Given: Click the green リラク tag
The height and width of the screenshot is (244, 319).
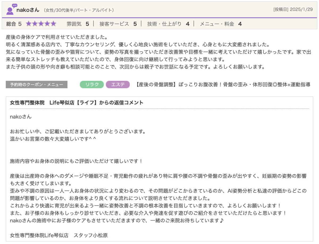Looking at the screenshot, I should (x=92, y=85).
